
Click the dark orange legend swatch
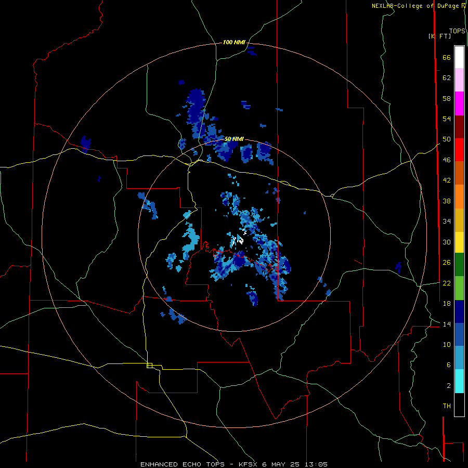coord(459,173)
